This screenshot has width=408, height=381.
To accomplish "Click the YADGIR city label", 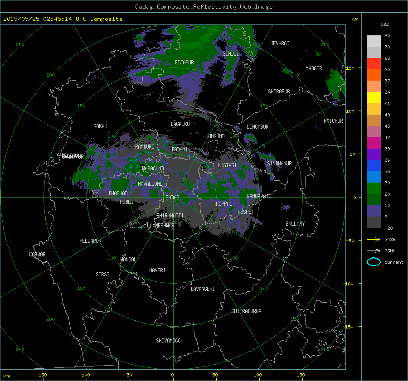I will coord(314,68).
